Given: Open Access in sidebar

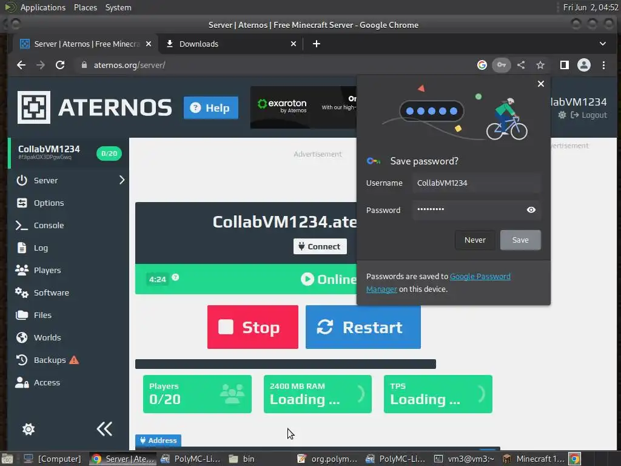Looking at the screenshot, I should click(47, 383).
